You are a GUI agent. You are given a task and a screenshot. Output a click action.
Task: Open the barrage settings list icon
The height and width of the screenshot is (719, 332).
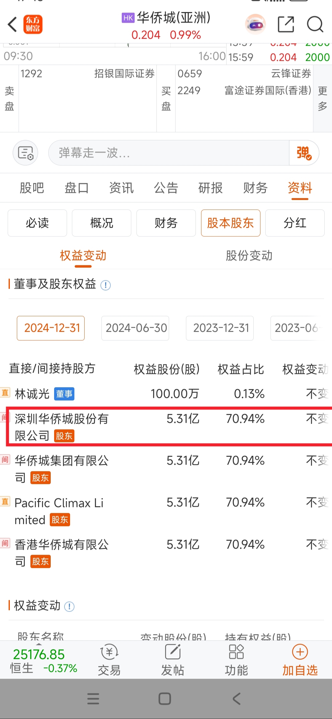pyautogui.click(x=26, y=153)
